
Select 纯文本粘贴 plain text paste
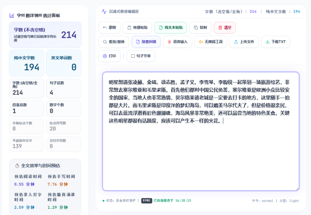[x=171, y=27]
